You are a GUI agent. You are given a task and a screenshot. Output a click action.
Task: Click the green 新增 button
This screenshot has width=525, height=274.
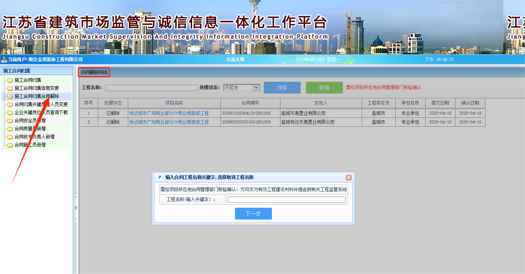pos(324,88)
